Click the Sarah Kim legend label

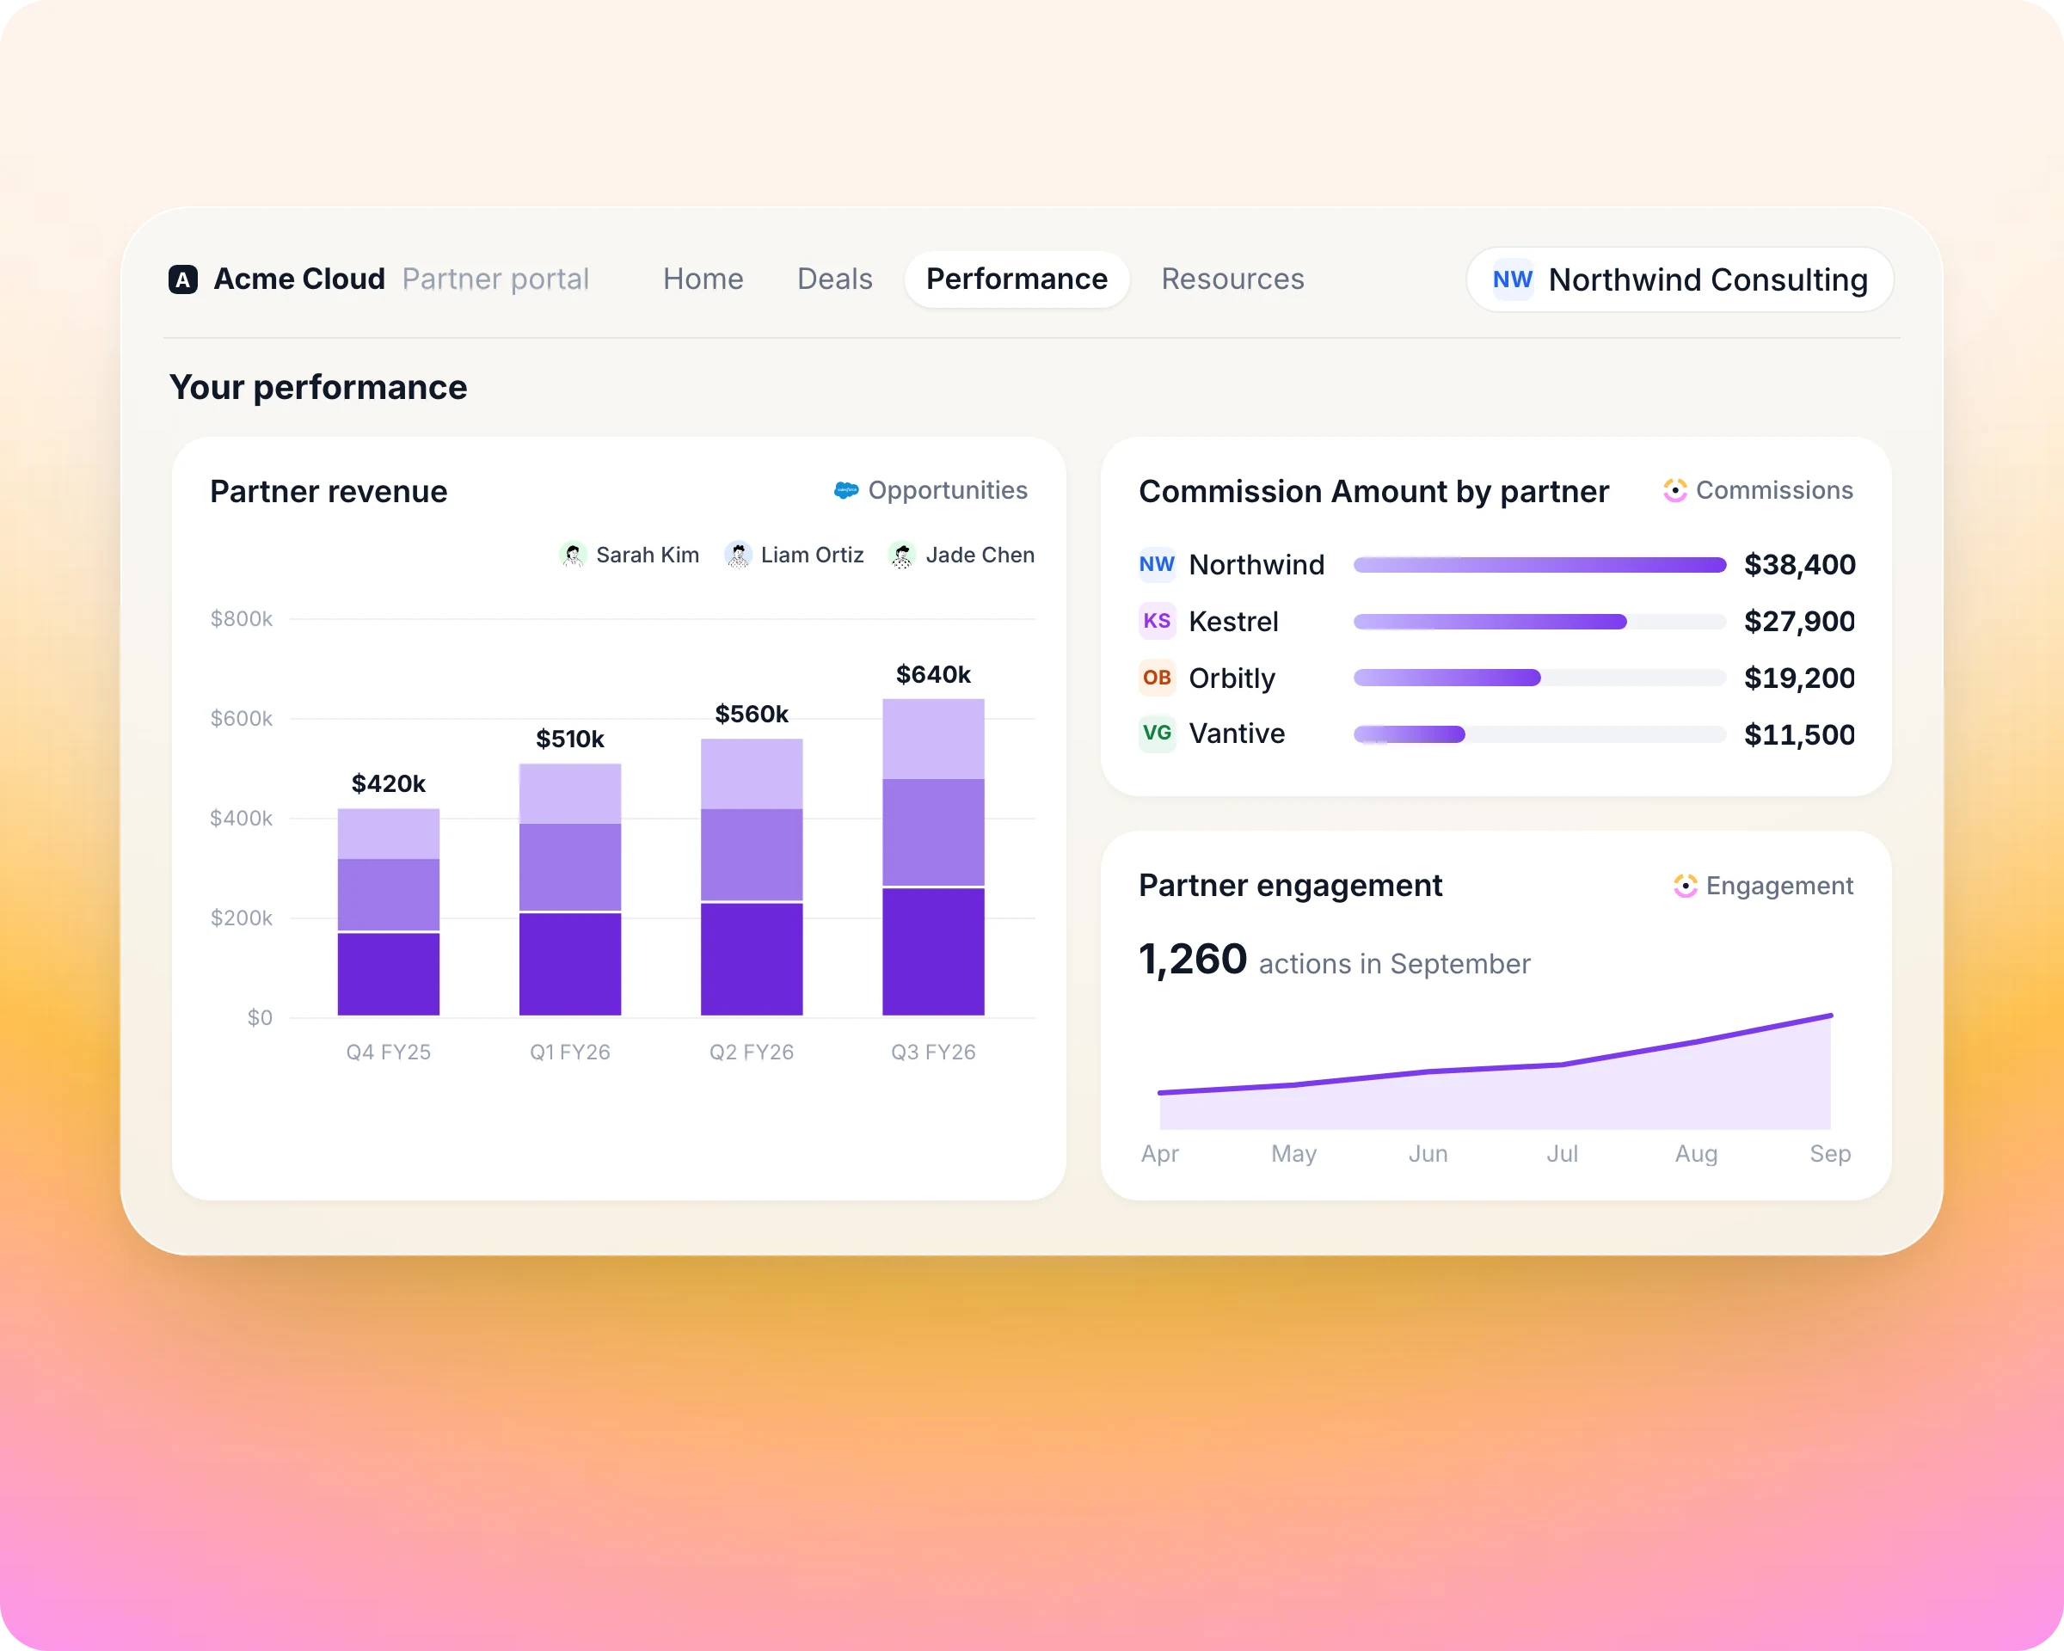pyautogui.click(x=648, y=555)
